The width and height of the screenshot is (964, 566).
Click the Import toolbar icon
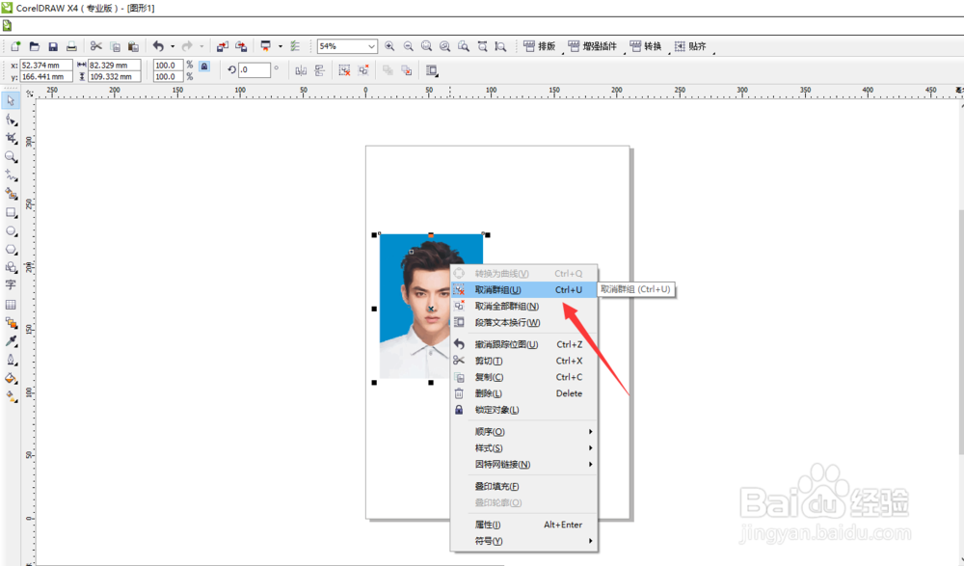tap(222, 46)
